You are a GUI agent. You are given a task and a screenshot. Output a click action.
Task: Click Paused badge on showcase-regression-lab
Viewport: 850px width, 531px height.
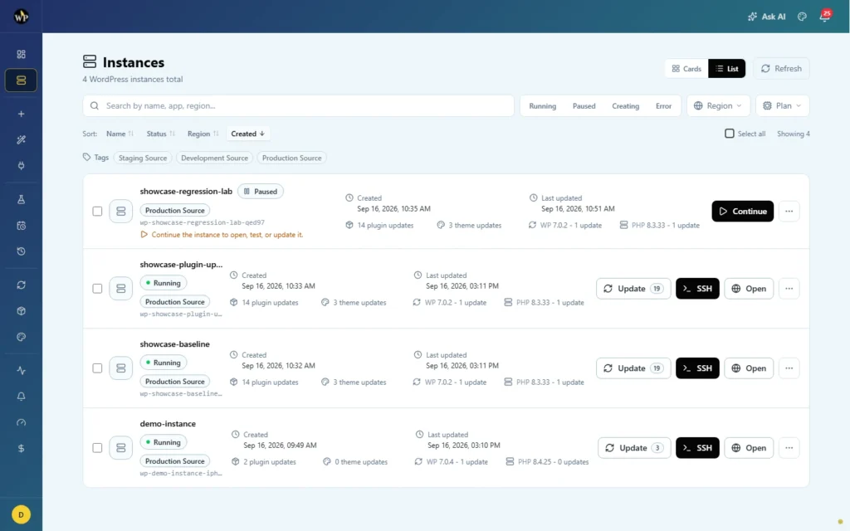click(x=260, y=192)
